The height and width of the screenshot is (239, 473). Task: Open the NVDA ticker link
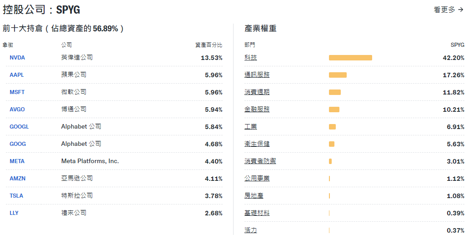(x=17, y=58)
